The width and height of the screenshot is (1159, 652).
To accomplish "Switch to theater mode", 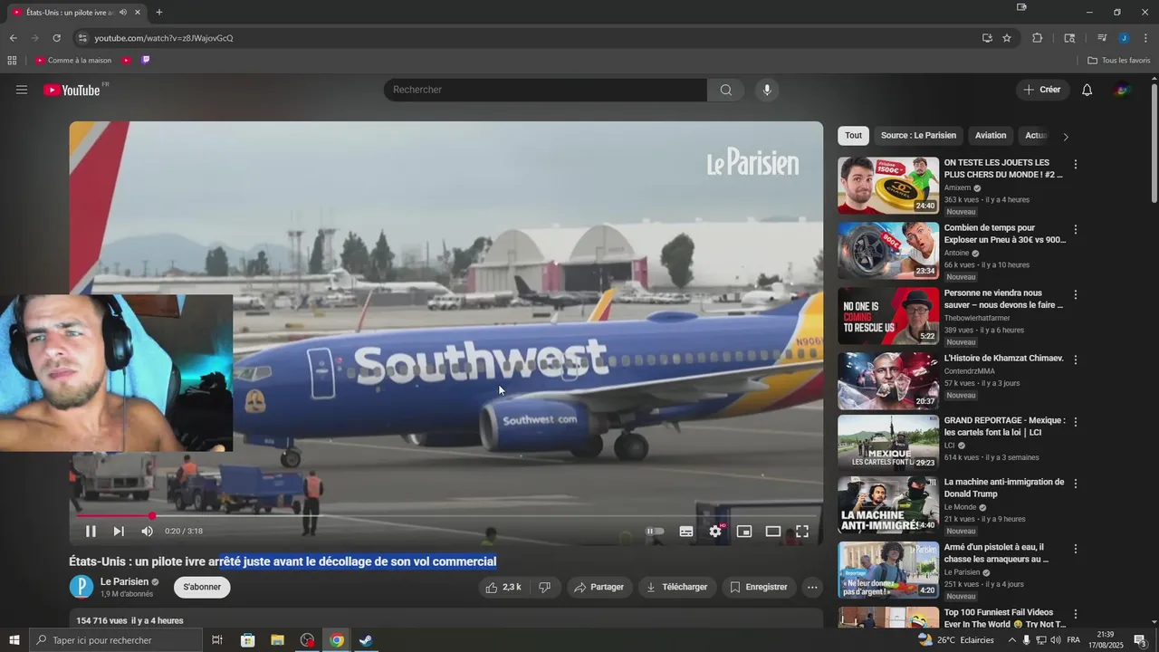I will coord(773,532).
